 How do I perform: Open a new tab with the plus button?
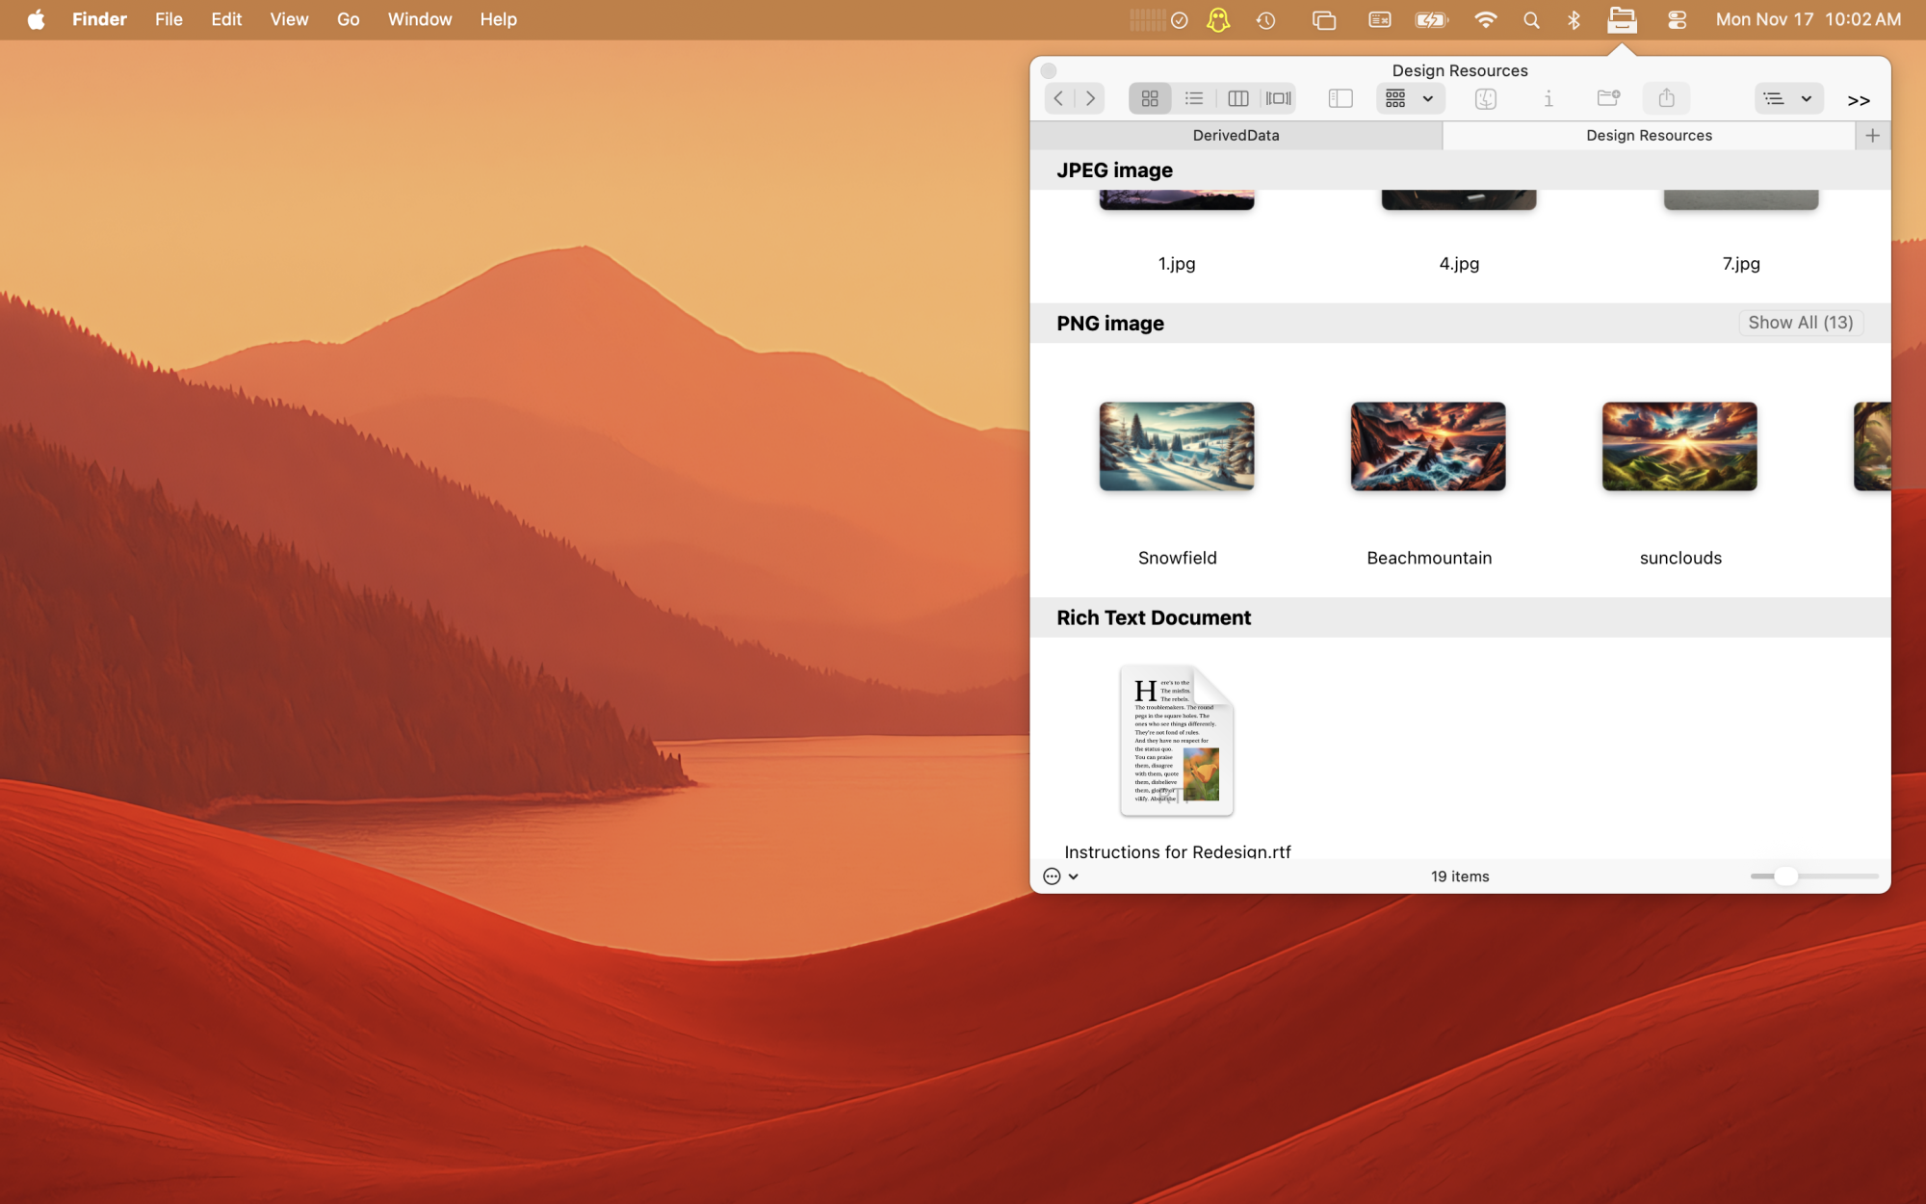pos(1872,135)
